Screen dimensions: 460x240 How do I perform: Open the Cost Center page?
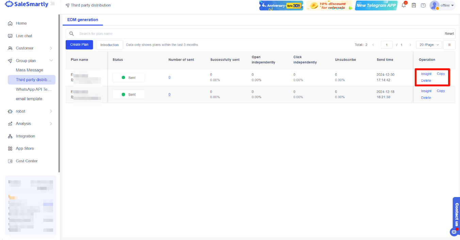(27, 161)
